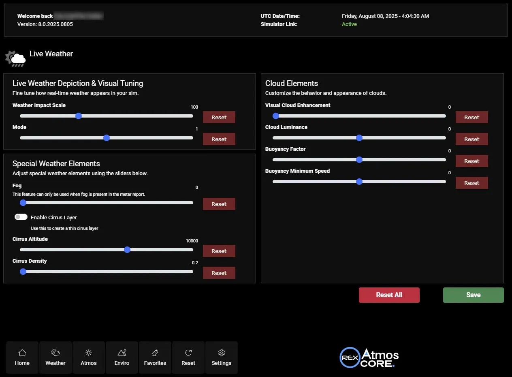Navigate to the Enviro section
The image size is (512, 377).
[x=122, y=357]
